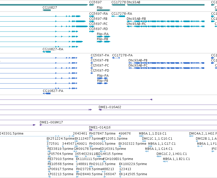Select protein CG5697-PC
This screenshot has height=178, width=217.
click(100, 66)
